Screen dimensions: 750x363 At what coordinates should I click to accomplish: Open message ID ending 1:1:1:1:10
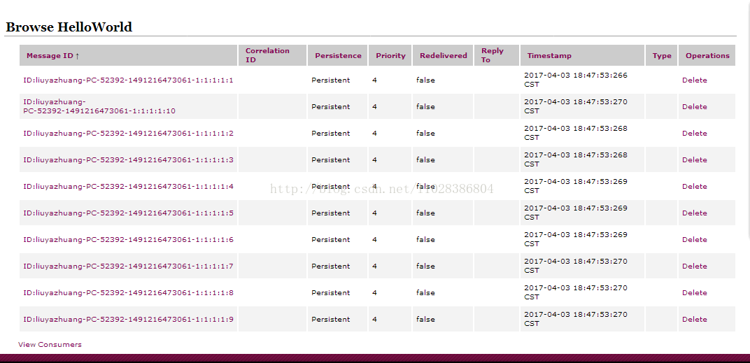coord(99,106)
